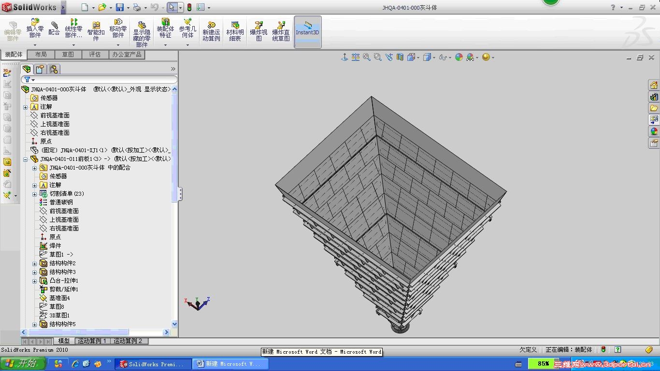Click the feature tree filter input field
This screenshot has width=660, height=371.
(x=99, y=79)
